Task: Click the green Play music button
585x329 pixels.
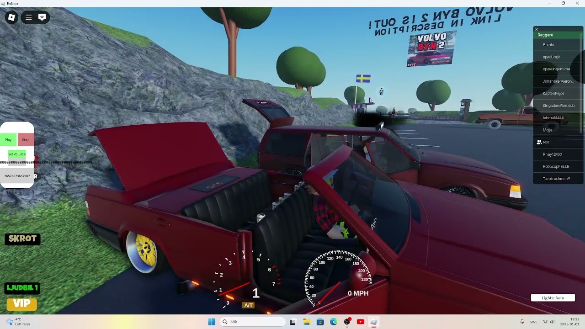Action: pos(8,140)
